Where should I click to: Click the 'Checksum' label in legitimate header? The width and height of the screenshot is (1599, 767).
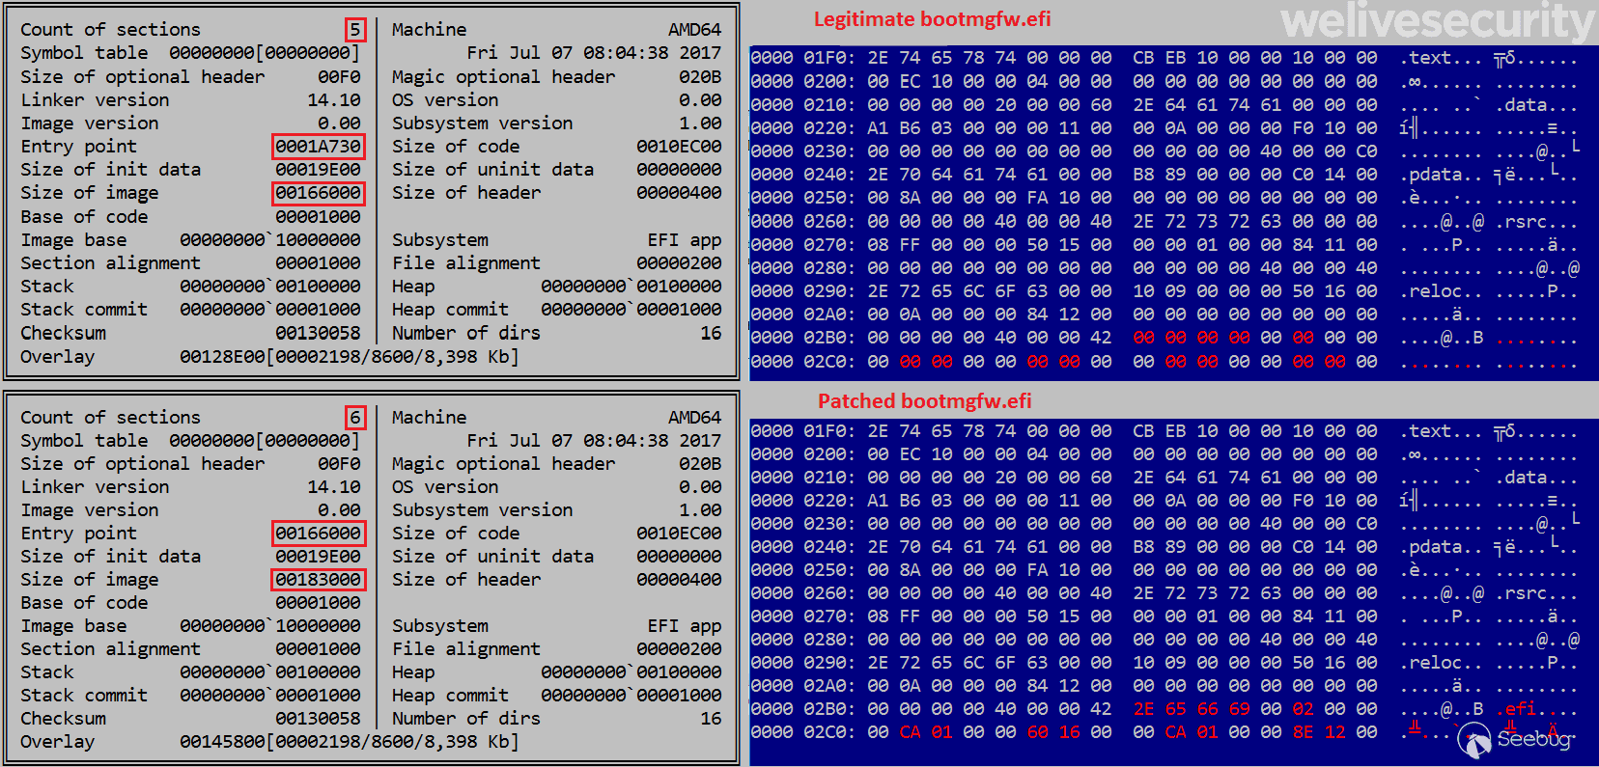64,333
